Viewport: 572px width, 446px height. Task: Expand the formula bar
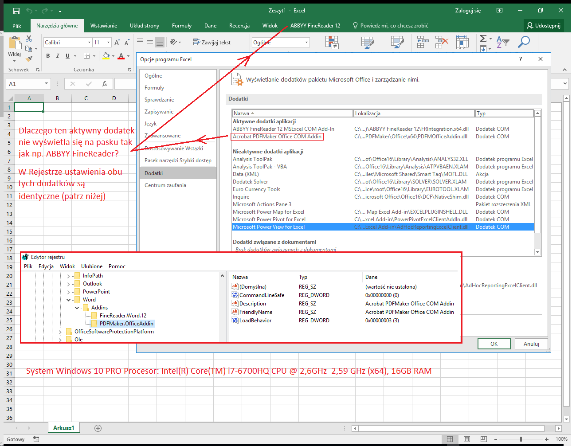pos(565,83)
